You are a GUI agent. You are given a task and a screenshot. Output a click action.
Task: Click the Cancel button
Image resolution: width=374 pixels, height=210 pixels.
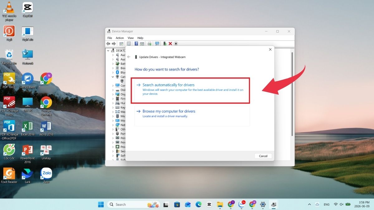(263, 156)
